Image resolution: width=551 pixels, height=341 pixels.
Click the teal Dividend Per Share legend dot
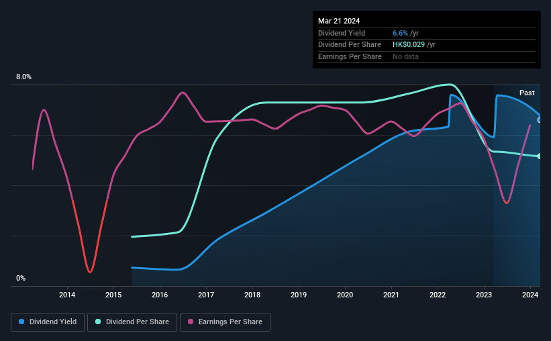coord(98,322)
